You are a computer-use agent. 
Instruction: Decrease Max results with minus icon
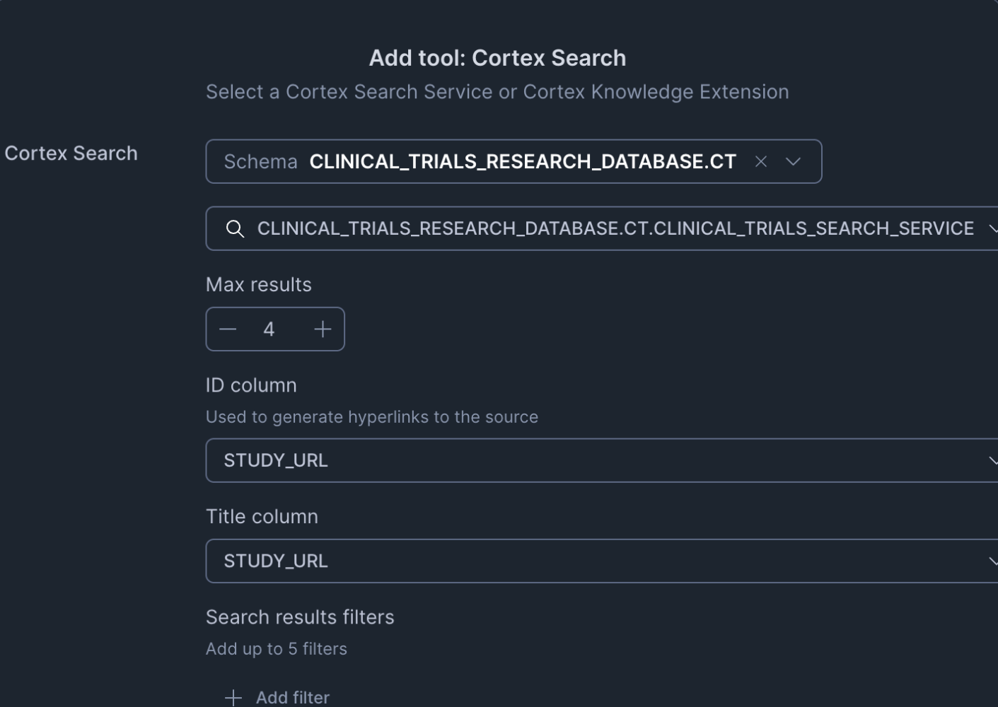pyautogui.click(x=228, y=329)
